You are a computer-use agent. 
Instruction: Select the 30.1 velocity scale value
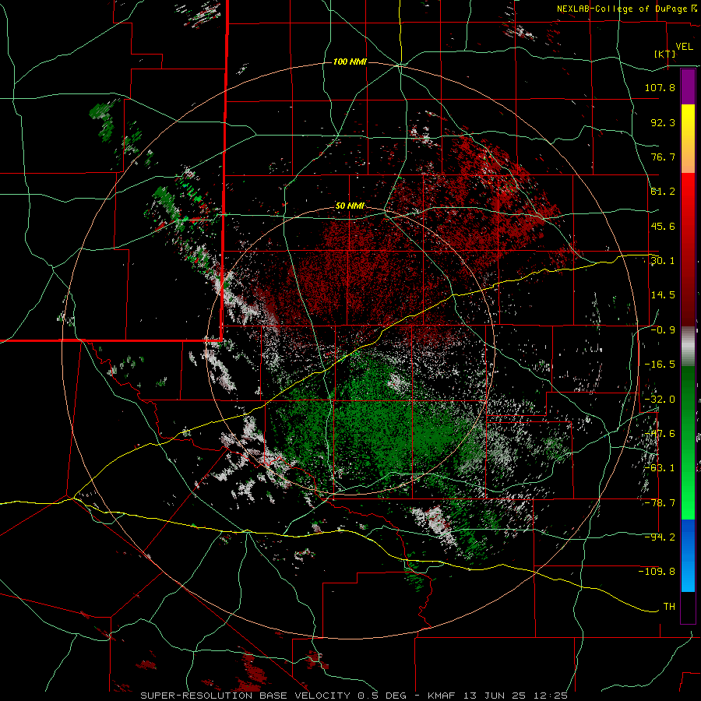point(663,261)
